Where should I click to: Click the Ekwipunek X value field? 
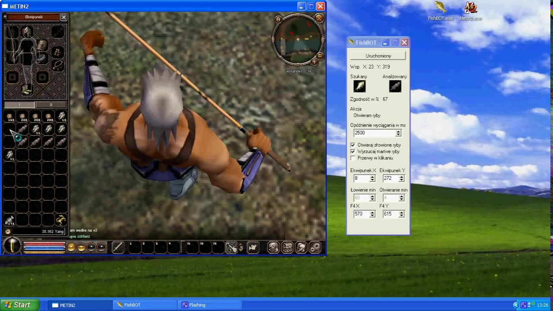click(361, 178)
